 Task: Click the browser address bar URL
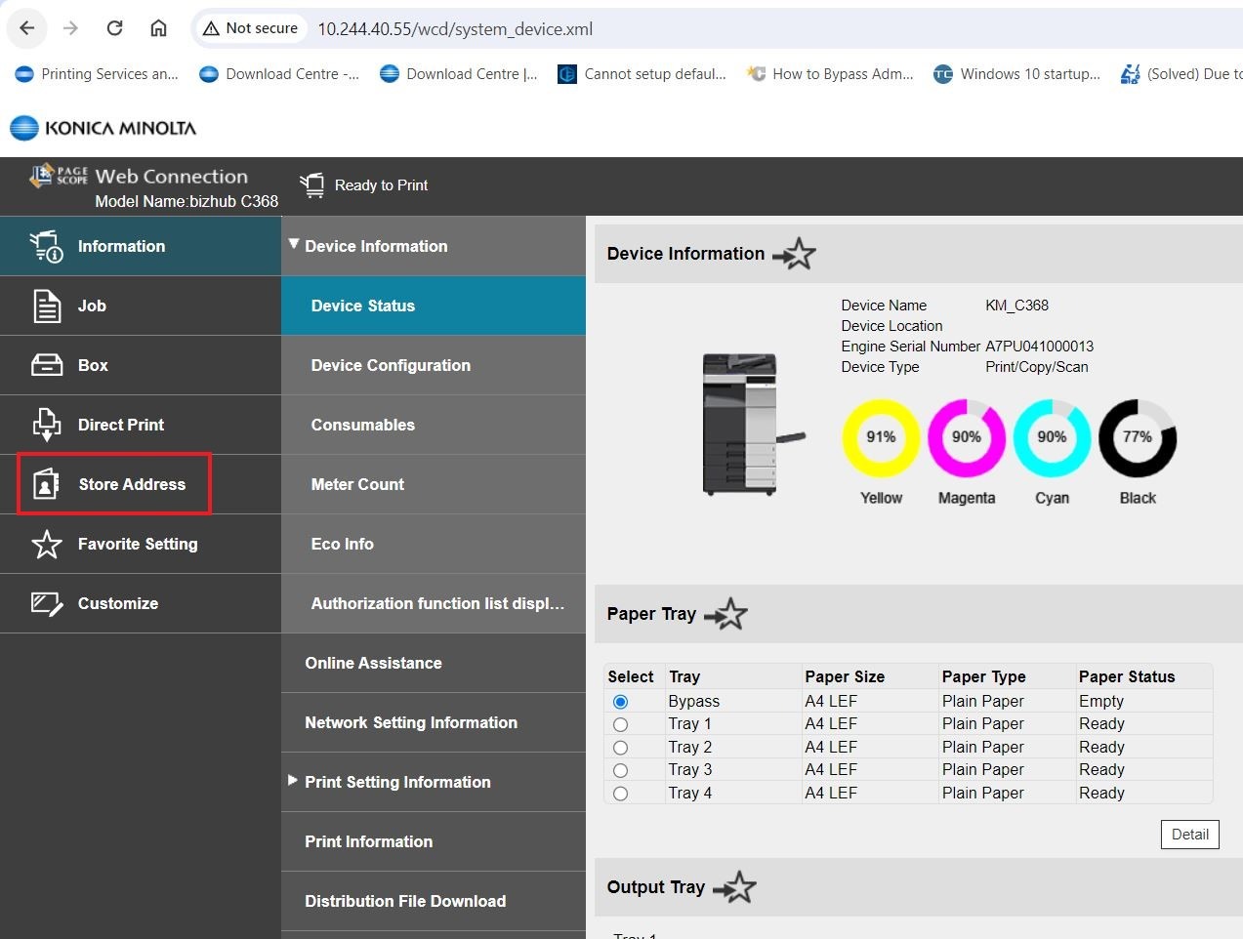tap(455, 29)
